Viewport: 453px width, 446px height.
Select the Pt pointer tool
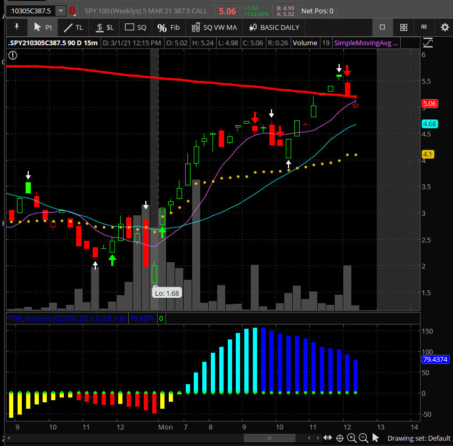point(43,27)
